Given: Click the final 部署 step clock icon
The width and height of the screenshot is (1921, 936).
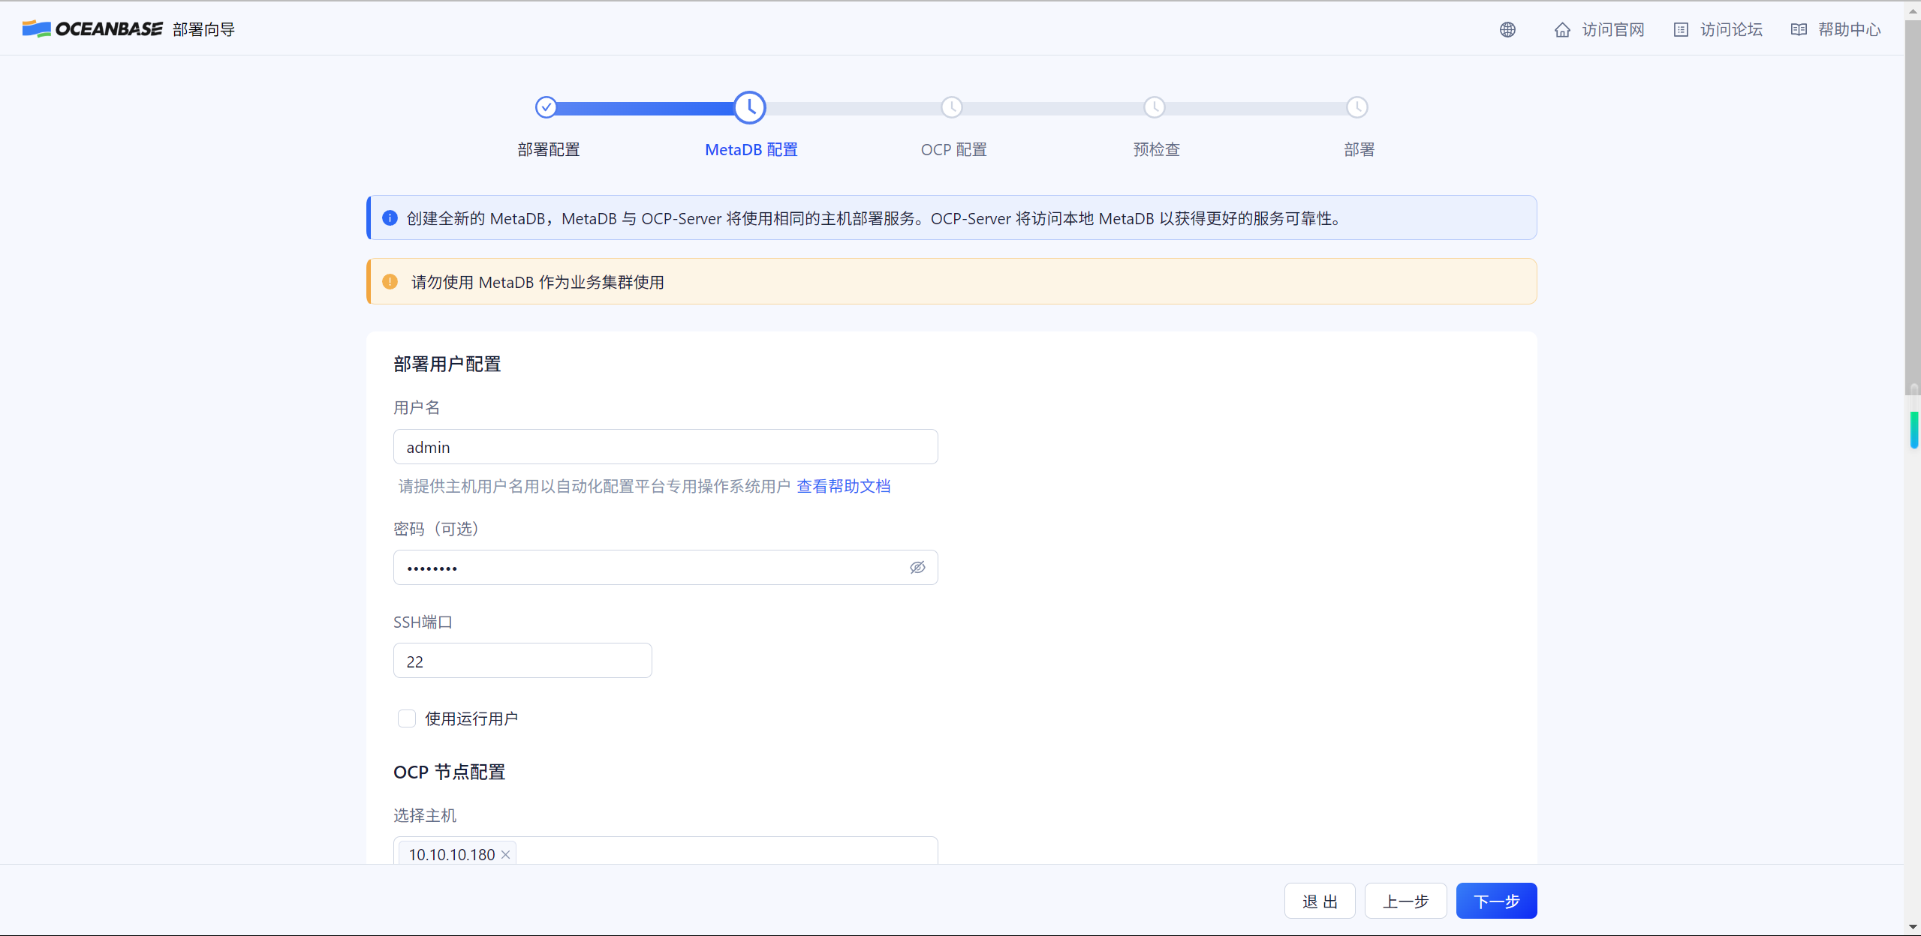Looking at the screenshot, I should click(x=1356, y=107).
